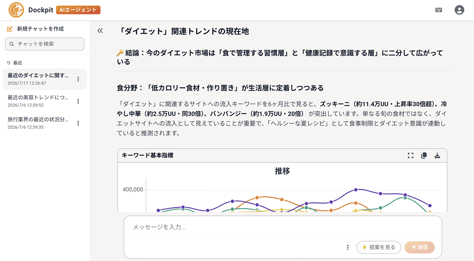Click the メッセージを入力 message box
Image resolution: width=474 pixels, height=261 pixels.
pyautogui.click(x=283, y=227)
